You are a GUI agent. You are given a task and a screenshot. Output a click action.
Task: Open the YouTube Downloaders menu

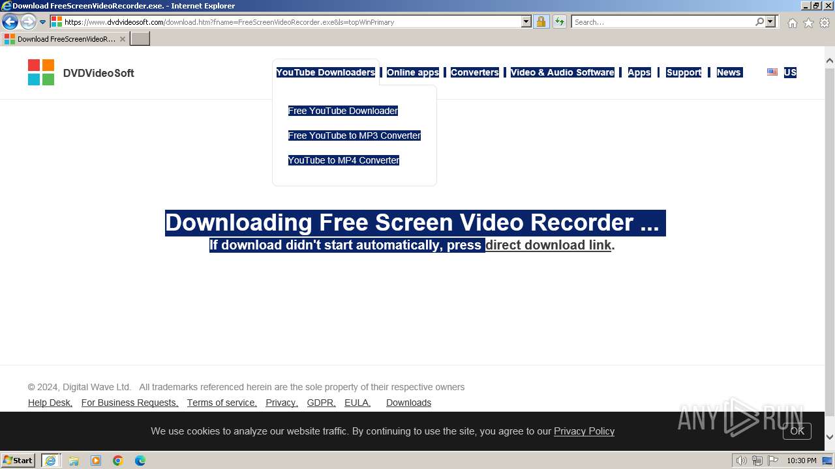pos(326,72)
